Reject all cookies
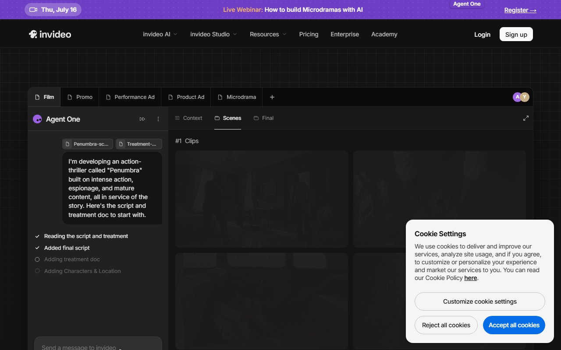The height and width of the screenshot is (350, 561). point(446,325)
